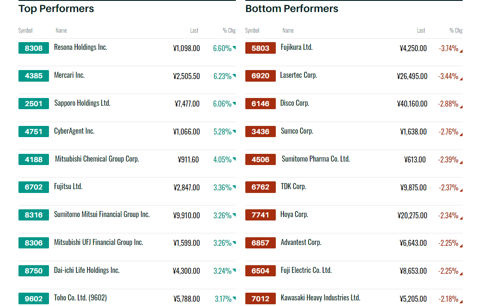Sort top performers by % Chg
Image resolution: width=482 pixels, height=306 pixels.
click(229, 31)
